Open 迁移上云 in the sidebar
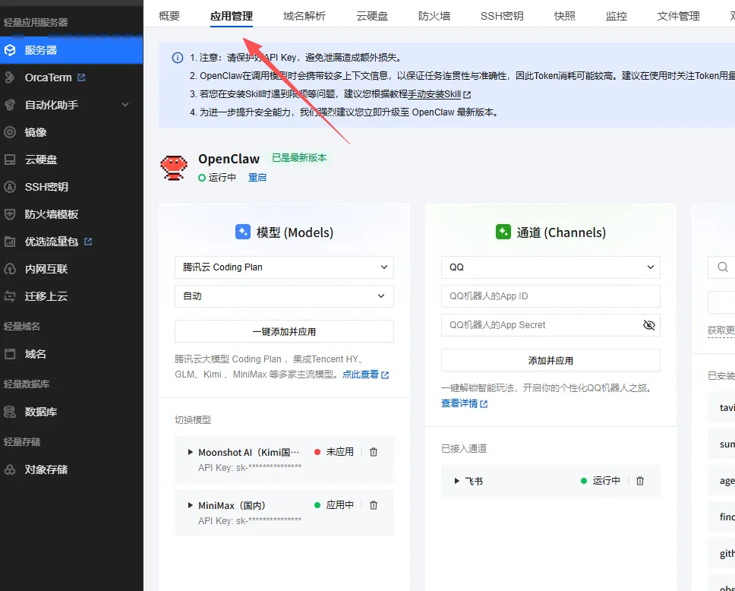This screenshot has width=735, height=591. 46,296
